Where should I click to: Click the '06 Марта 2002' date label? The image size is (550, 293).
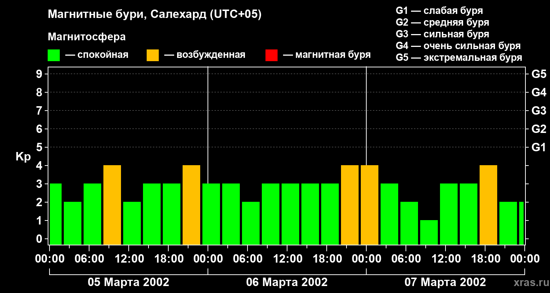click(287, 282)
